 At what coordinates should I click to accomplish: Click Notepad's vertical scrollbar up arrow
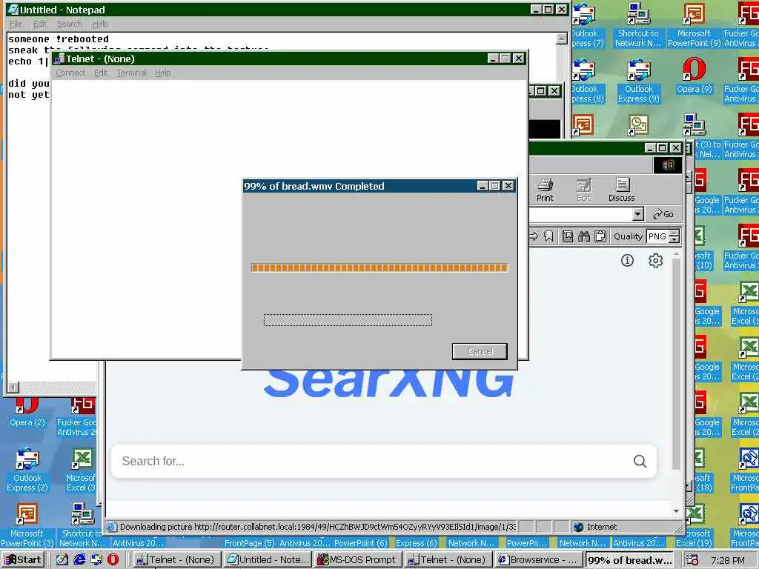(562, 39)
